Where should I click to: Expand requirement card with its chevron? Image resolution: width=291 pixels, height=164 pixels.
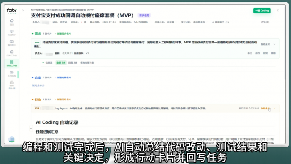(x=274, y=44)
